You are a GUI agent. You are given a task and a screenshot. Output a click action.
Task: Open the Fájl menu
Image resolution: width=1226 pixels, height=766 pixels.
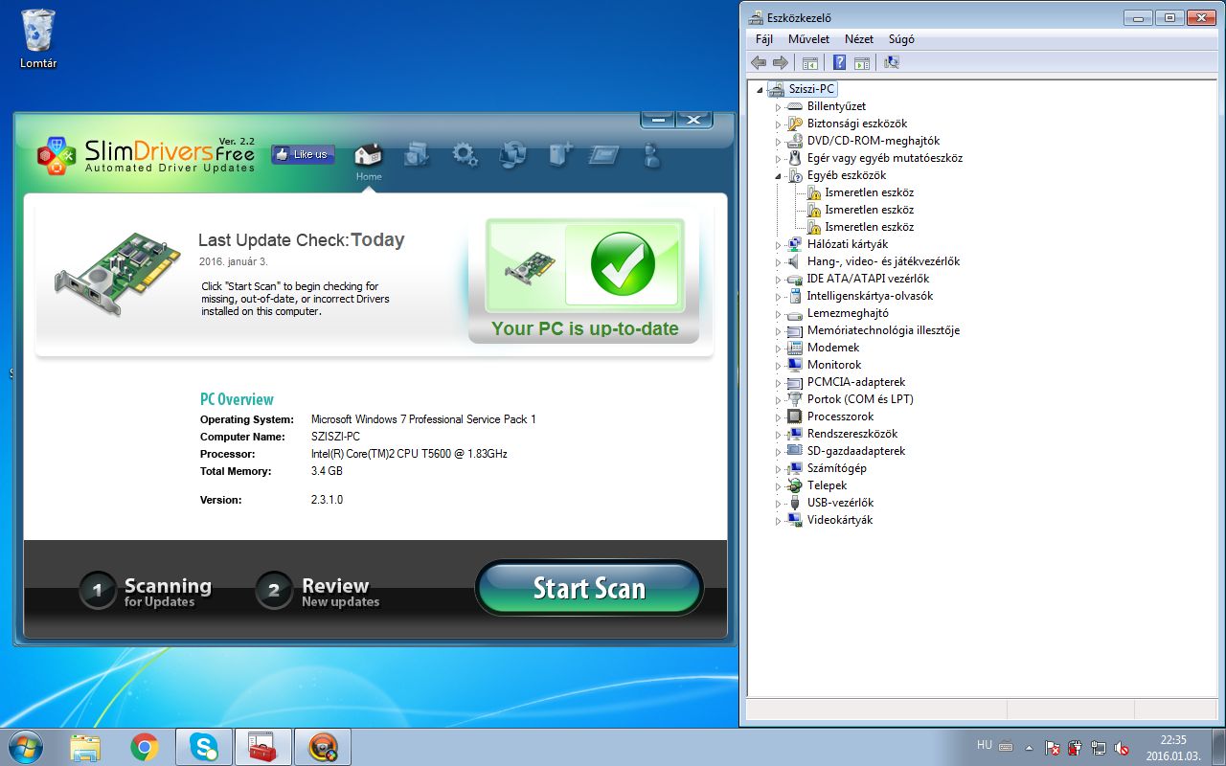click(764, 39)
